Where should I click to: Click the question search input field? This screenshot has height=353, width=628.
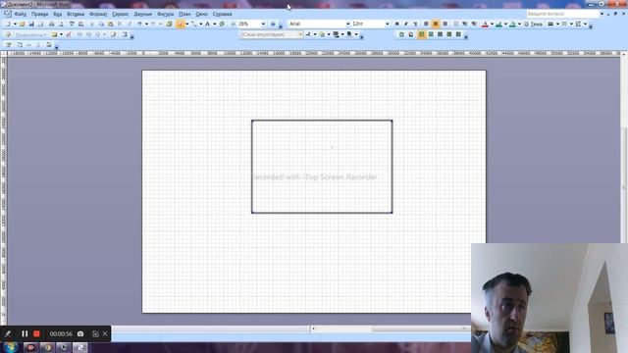coord(562,14)
